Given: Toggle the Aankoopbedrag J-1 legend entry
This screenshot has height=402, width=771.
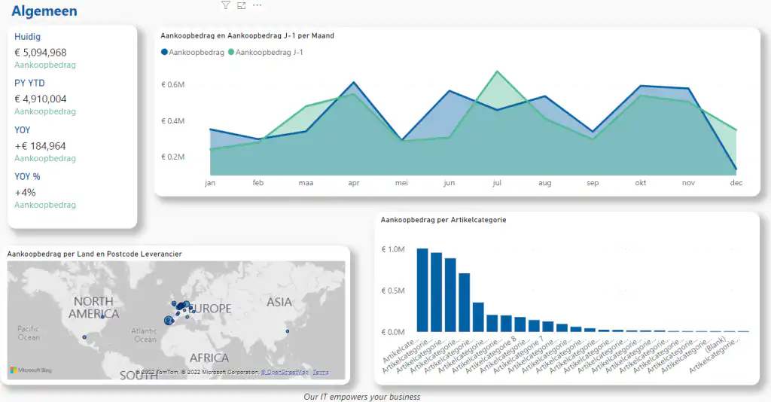Looking at the screenshot, I should [x=266, y=52].
